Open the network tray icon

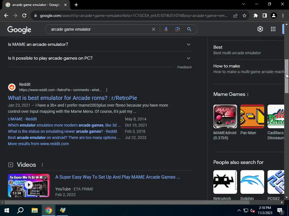coord(246,210)
